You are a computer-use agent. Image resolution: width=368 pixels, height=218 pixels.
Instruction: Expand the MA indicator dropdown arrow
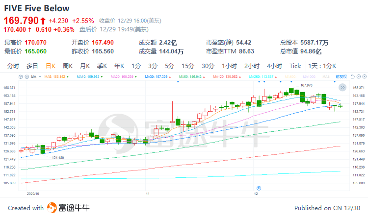40,76
